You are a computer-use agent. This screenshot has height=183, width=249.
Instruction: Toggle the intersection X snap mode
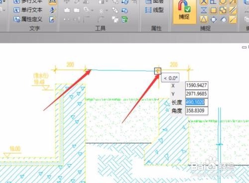coord(204,1)
